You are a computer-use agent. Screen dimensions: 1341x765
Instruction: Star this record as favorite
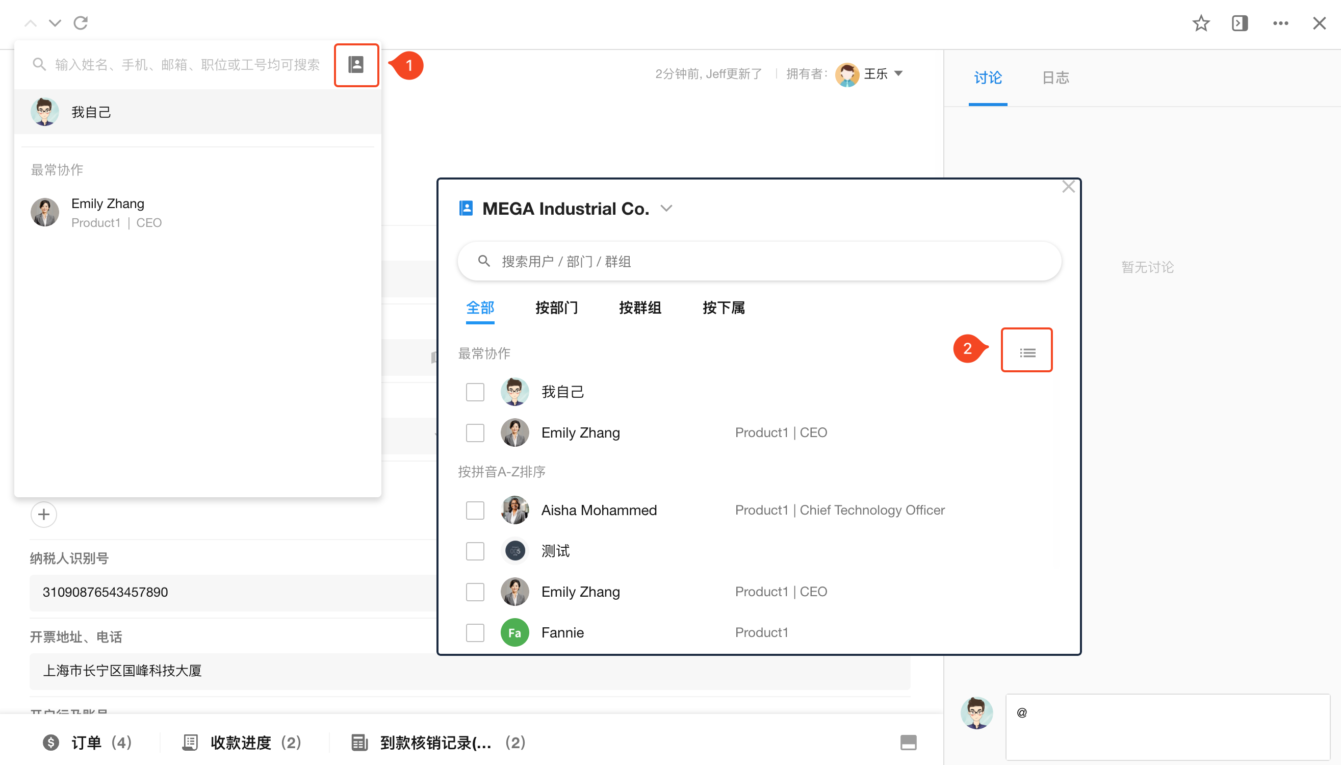(1201, 23)
